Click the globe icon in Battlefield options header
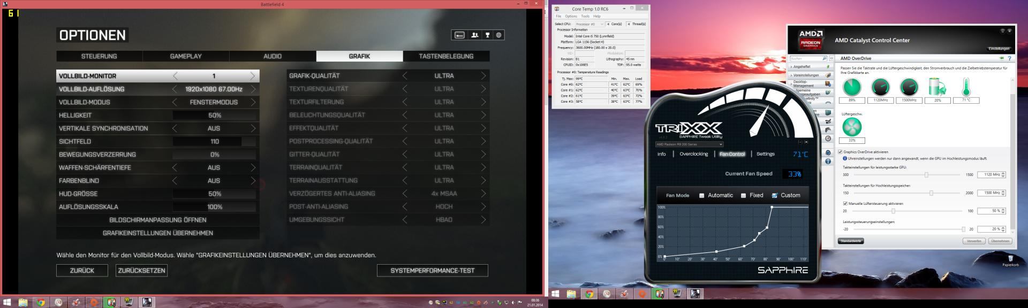The image size is (1028, 308). pyautogui.click(x=498, y=35)
